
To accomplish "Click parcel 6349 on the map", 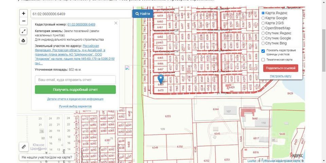I will 155,148.
